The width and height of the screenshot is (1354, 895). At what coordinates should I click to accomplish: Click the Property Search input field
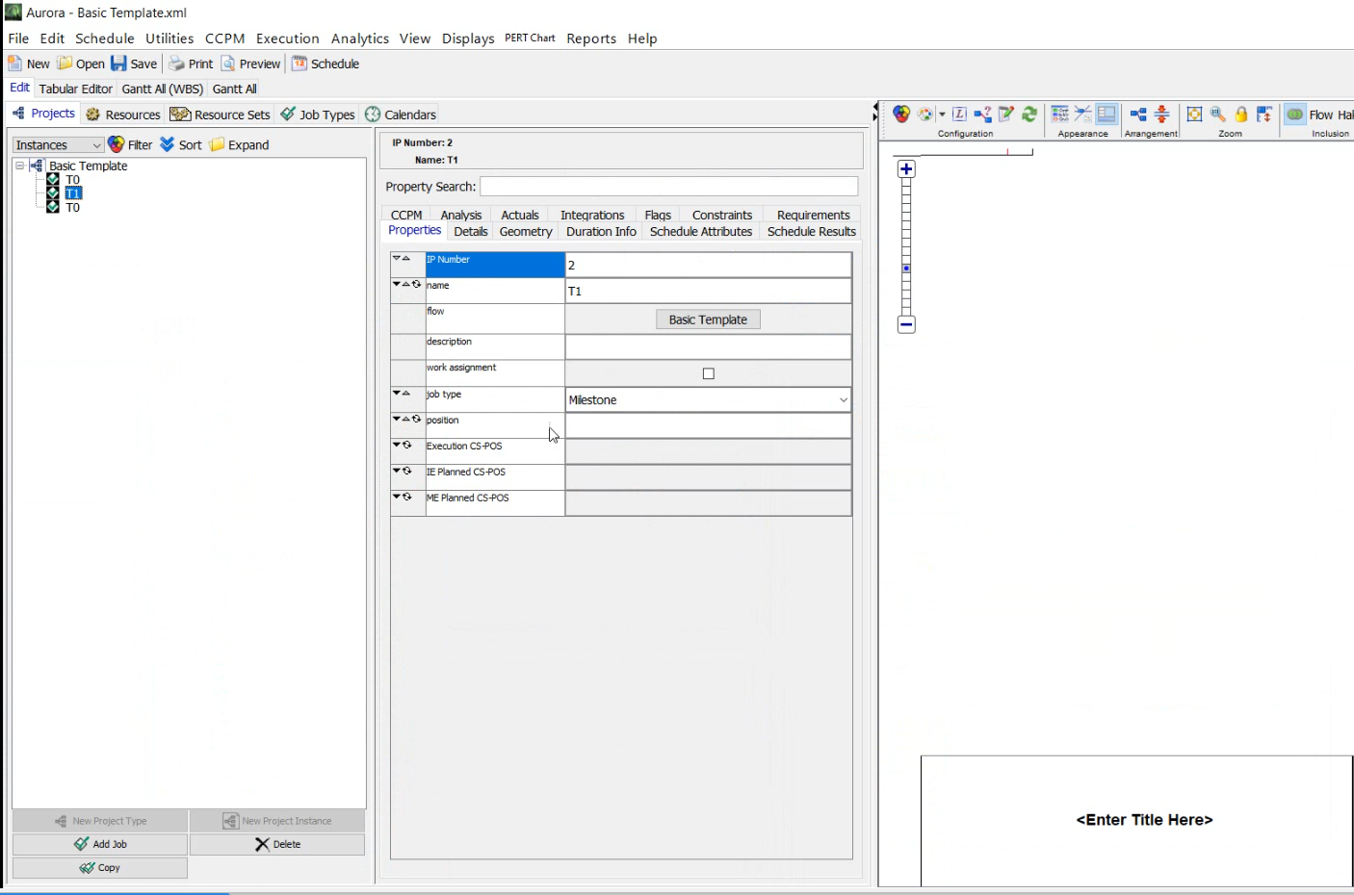point(668,187)
